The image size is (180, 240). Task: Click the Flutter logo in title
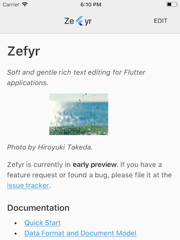[80, 21]
